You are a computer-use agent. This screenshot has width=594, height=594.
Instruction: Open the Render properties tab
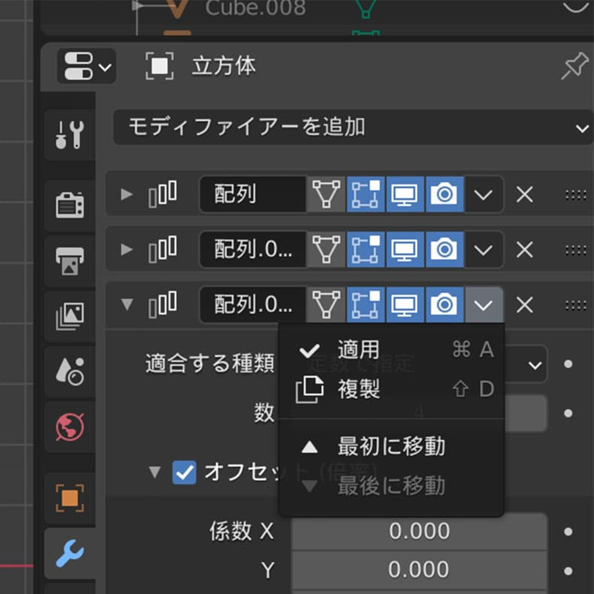tap(69, 205)
